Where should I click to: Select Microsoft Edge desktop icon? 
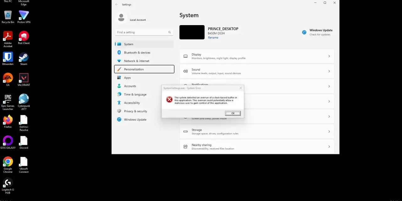pyautogui.click(x=24, y=3)
